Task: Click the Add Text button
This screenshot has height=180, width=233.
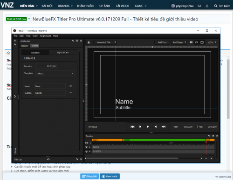Action: pos(162,42)
